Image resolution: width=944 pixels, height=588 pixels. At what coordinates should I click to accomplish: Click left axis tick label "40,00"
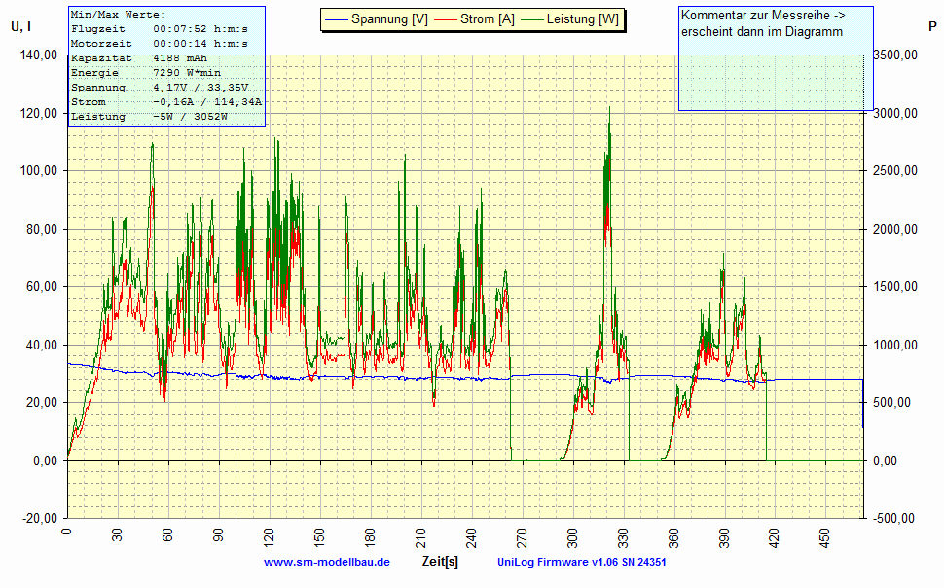point(42,346)
